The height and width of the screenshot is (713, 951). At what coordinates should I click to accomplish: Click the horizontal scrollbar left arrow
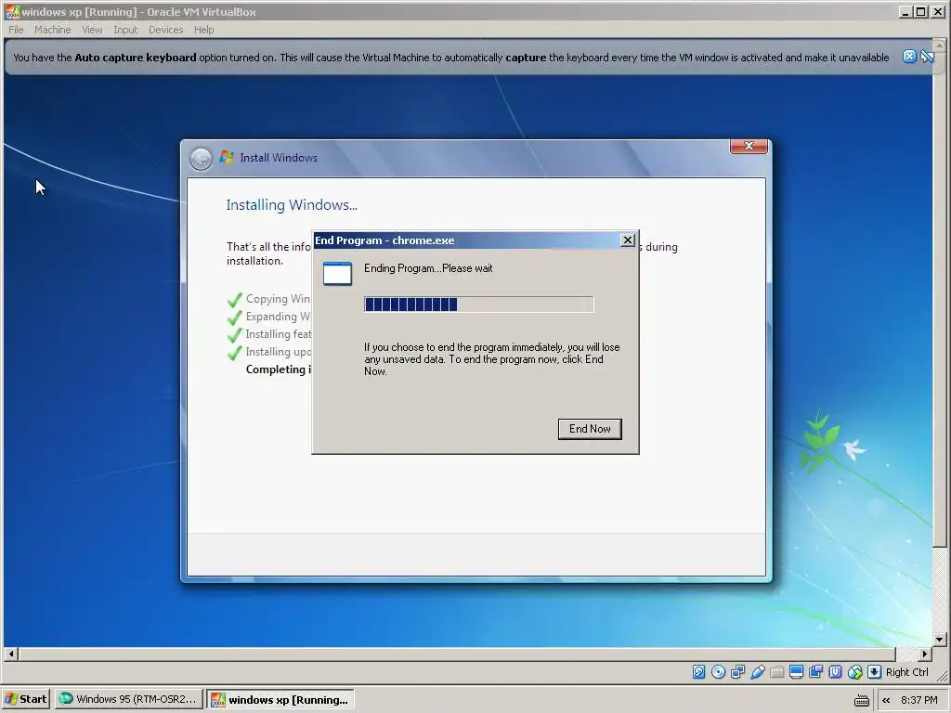point(11,654)
